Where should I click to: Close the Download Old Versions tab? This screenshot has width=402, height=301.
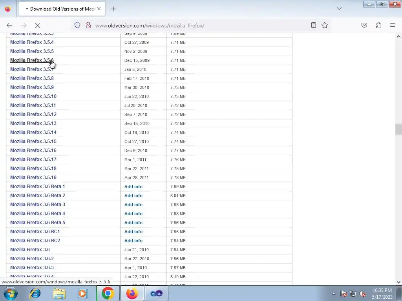click(x=99, y=9)
